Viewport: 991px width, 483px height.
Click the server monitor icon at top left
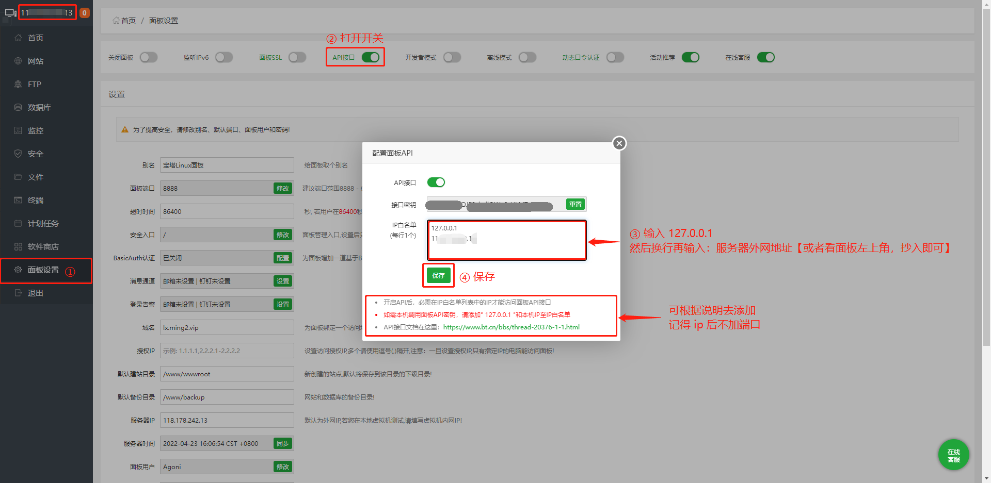click(x=10, y=12)
